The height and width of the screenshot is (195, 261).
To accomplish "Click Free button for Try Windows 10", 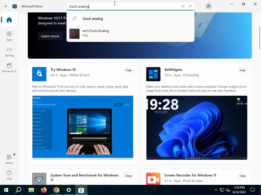I will tap(128, 70).
